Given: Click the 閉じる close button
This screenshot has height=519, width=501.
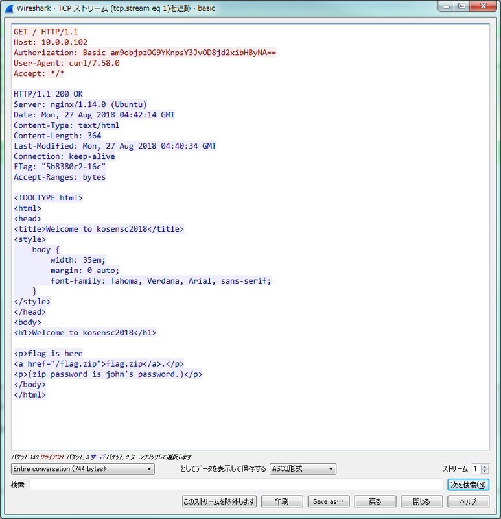Looking at the screenshot, I should pos(421,501).
